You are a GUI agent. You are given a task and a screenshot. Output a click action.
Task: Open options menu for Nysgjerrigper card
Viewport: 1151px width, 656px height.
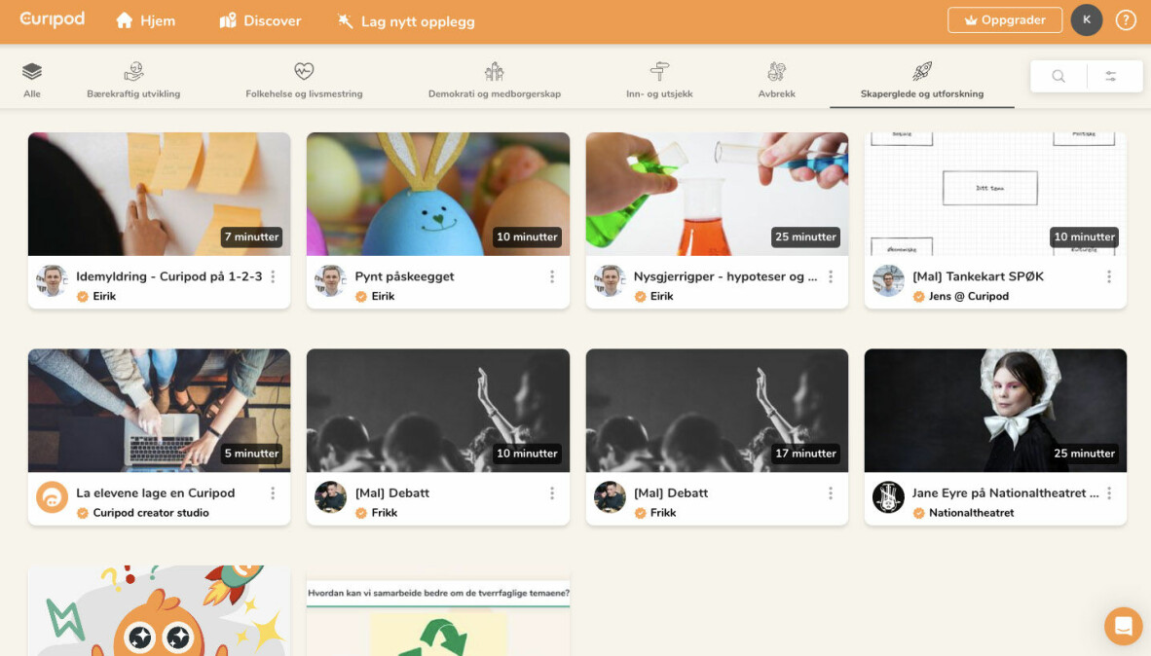(831, 276)
